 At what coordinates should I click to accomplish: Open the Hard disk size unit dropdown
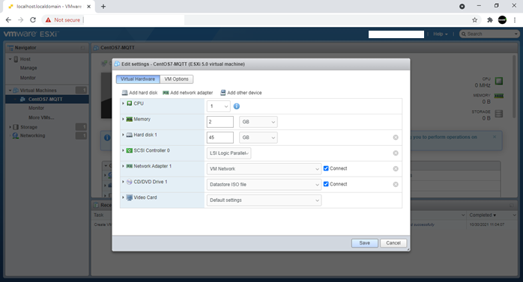(x=259, y=138)
